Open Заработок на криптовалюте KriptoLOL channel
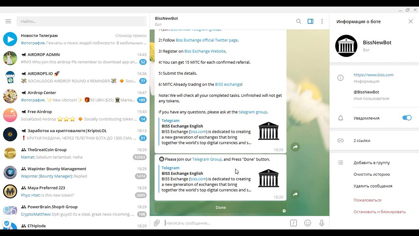Image resolution: width=419 pixels, height=236 pixels. pyautogui.click(x=75, y=134)
